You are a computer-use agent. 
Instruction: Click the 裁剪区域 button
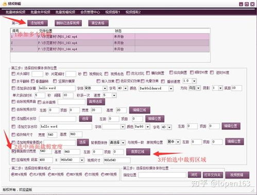(x=138, y=152)
